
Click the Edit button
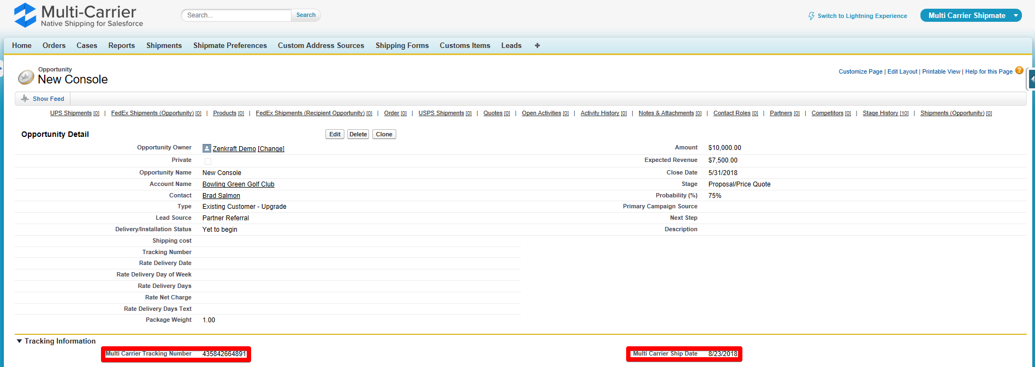pos(335,134)
